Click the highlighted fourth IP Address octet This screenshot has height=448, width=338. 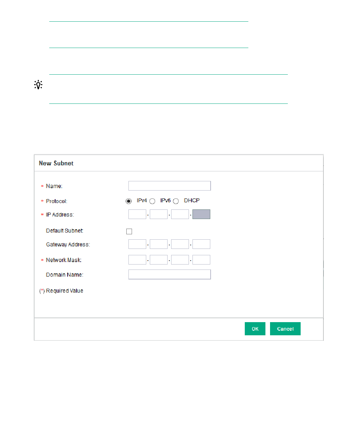click(x=201, y=214)
